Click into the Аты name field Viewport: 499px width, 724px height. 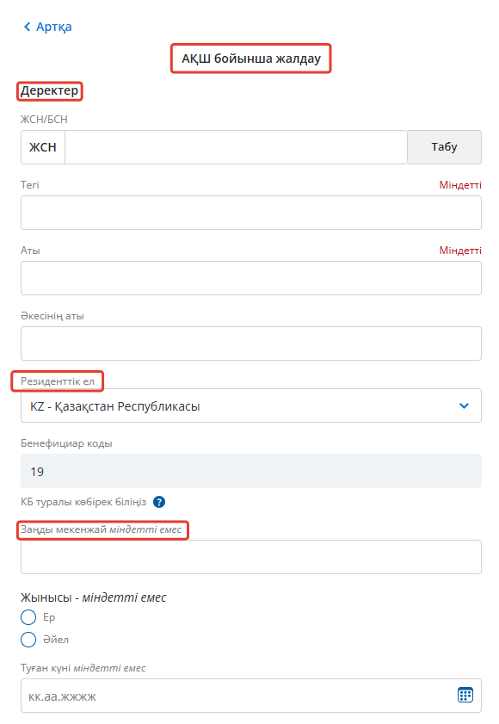[x=251, y=278]
